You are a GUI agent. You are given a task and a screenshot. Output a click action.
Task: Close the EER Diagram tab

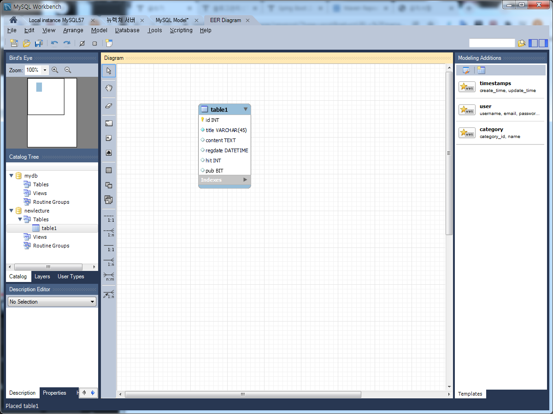247,20
